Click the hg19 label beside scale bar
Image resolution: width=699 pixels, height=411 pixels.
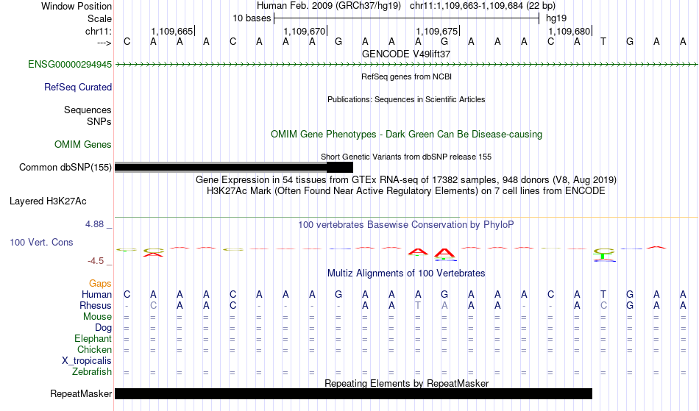coord(556,18)
